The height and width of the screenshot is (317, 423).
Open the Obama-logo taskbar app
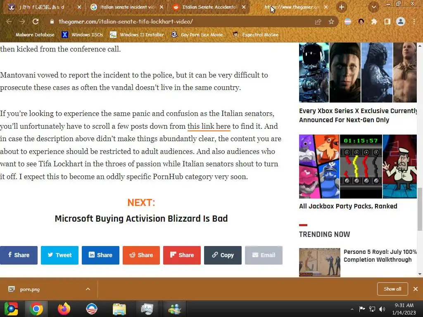point(91,309)
